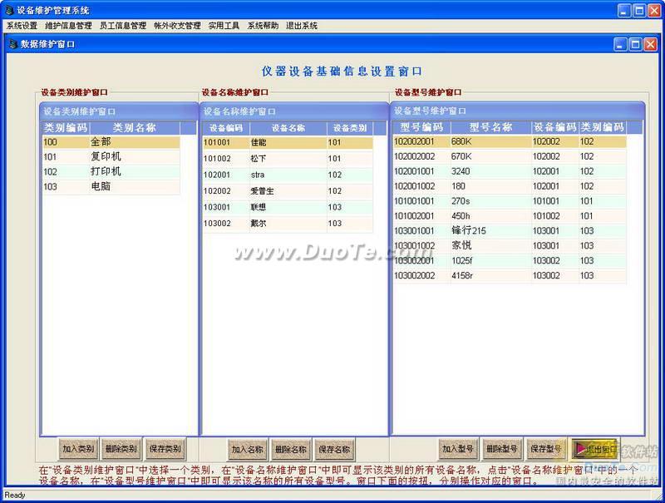665x503 pixels.
Task: Click the 保存名称 button
Action: tap(334, 449)
